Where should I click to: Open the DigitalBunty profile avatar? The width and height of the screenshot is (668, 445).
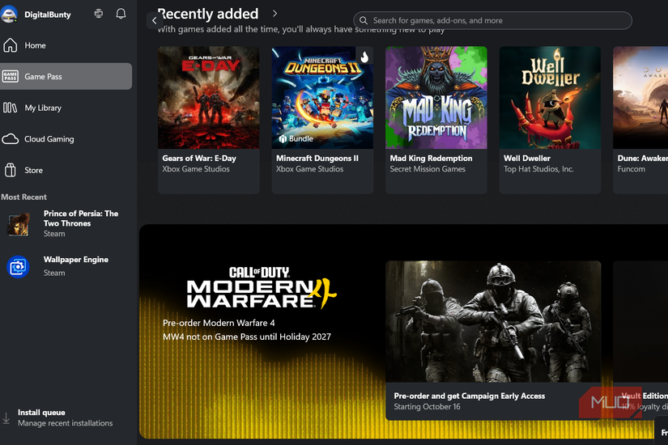9,14
